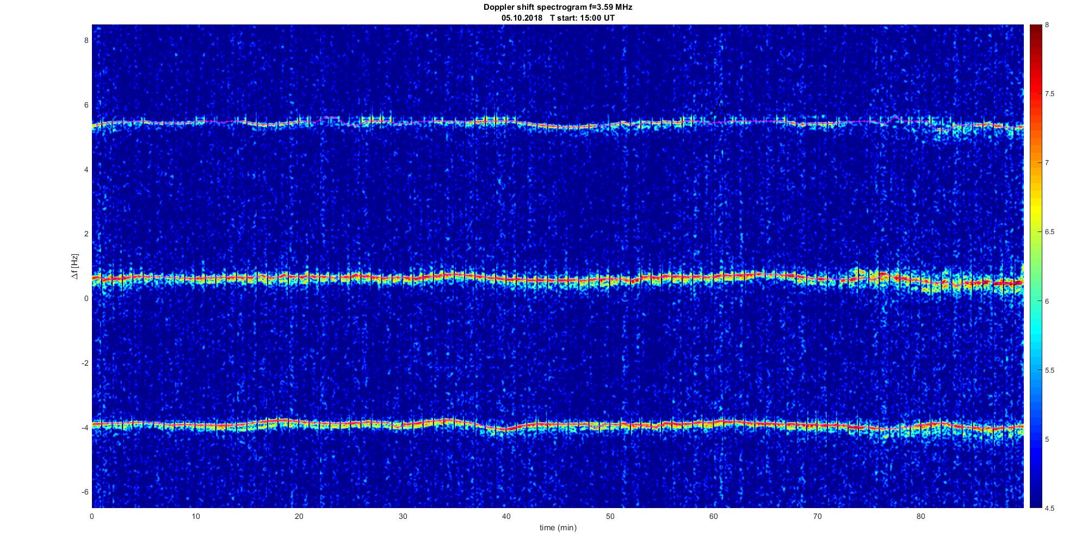Click the x-axis tick label '0'
The width and height of the screenshot is (1088, 545).
(92, 516)
